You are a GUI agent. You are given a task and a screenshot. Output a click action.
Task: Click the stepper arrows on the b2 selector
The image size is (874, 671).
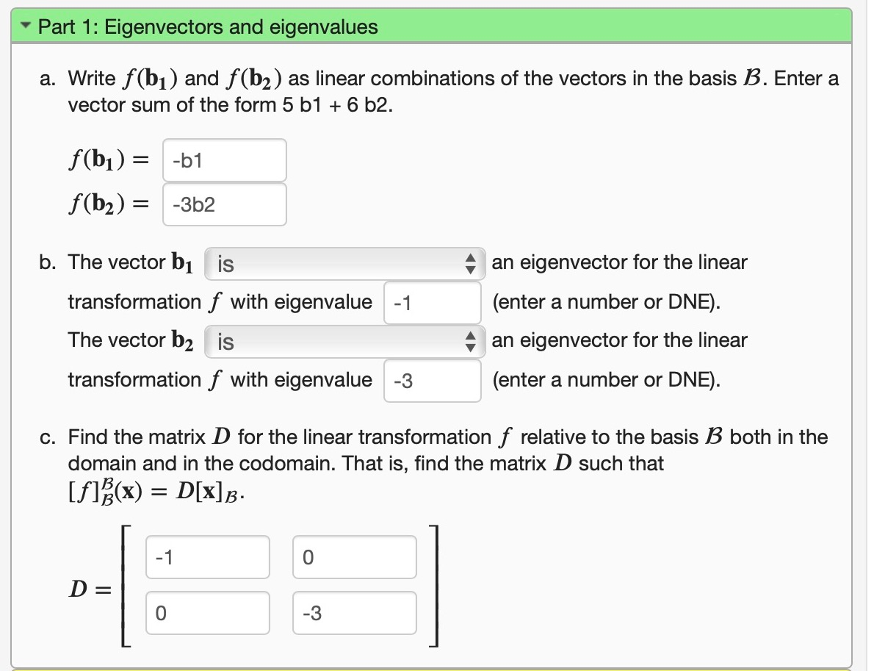[x=472, y=340]
